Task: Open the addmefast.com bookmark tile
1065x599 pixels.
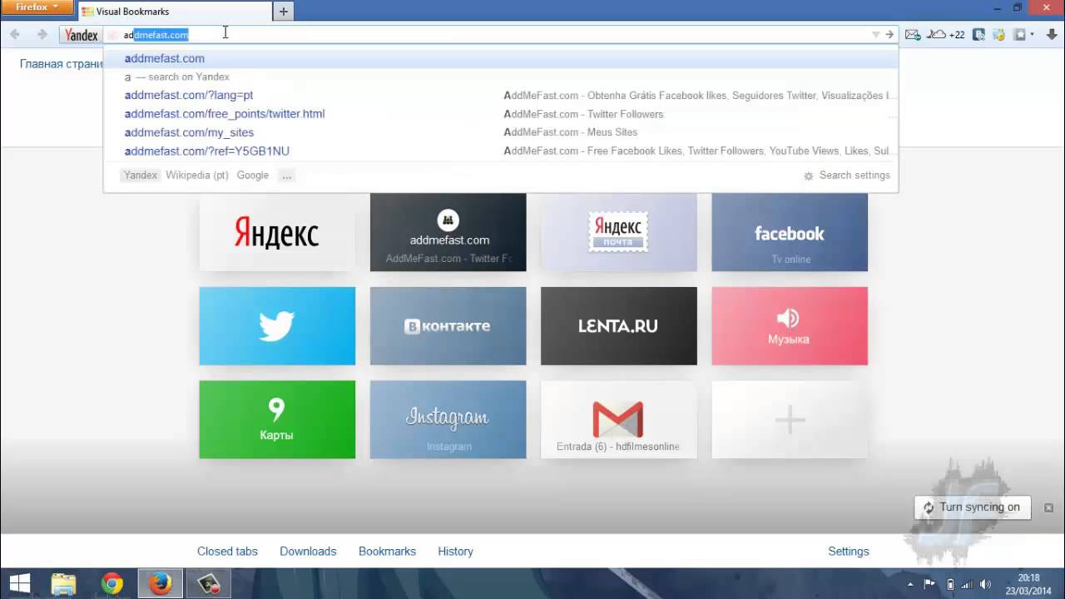Action: 448,232
